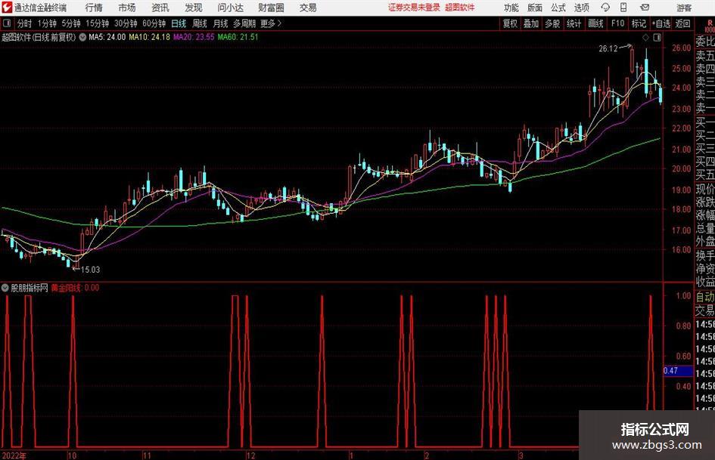Click the diamond icon above the chart
The height and width of the screenshot is (460, 715).
645,38
